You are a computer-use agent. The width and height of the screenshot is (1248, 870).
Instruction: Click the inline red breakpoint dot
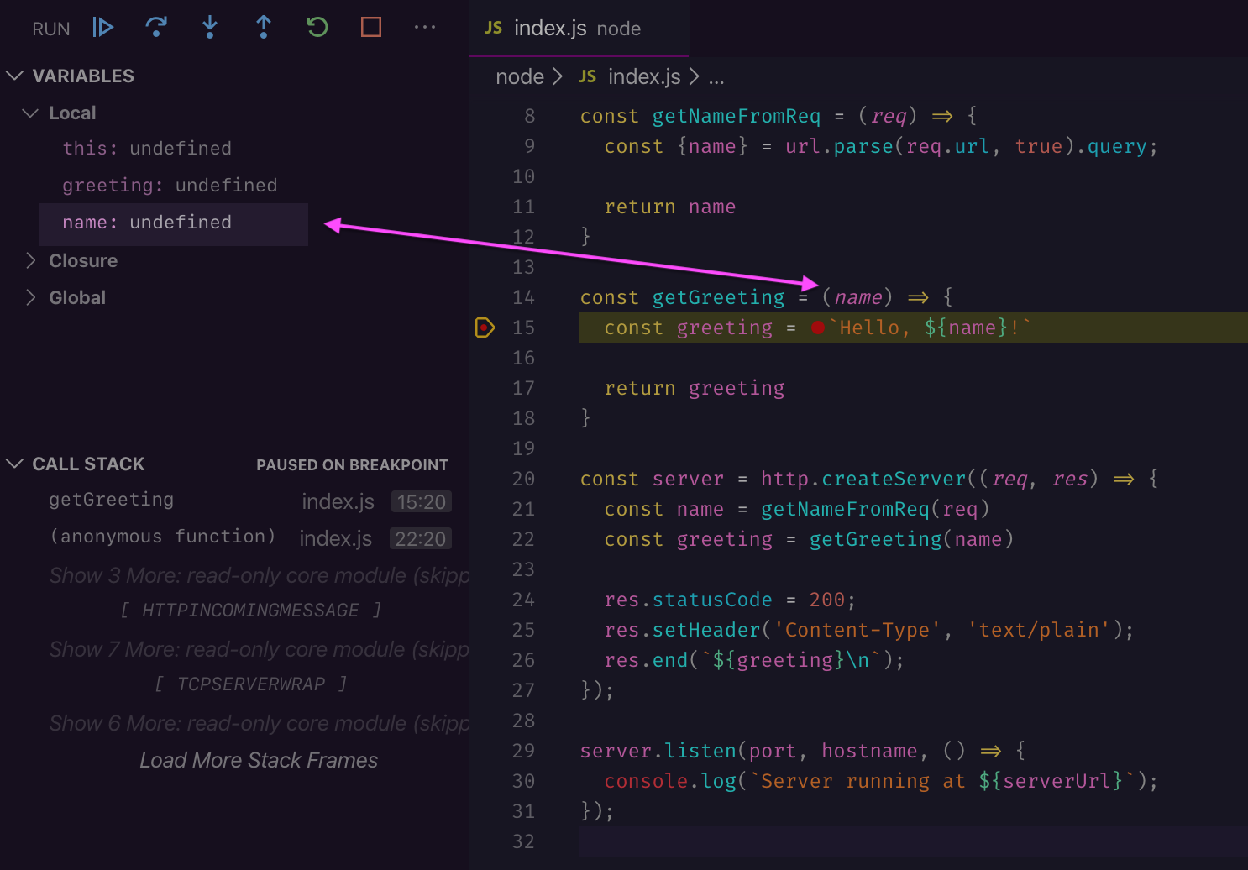[x=817, y=328]
